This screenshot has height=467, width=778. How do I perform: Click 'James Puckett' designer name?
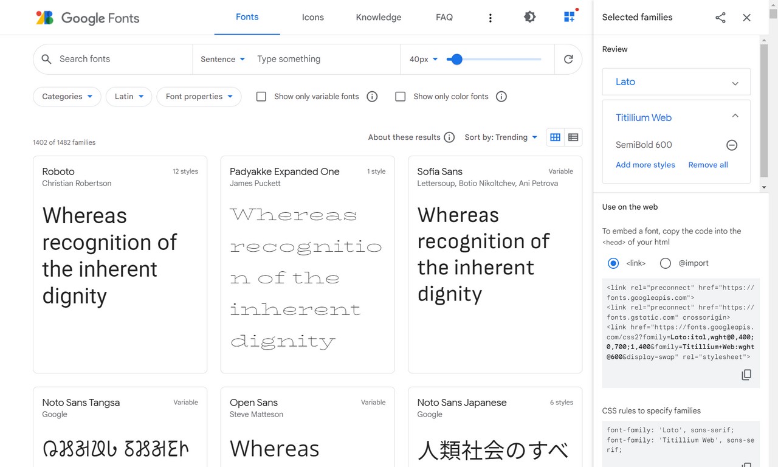coord(255,183)
